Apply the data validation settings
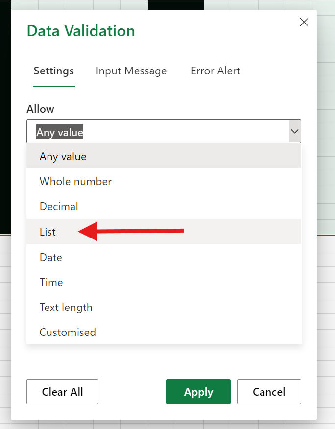The width and height of the screenshot is (335, 429). [x=198, y=391]
